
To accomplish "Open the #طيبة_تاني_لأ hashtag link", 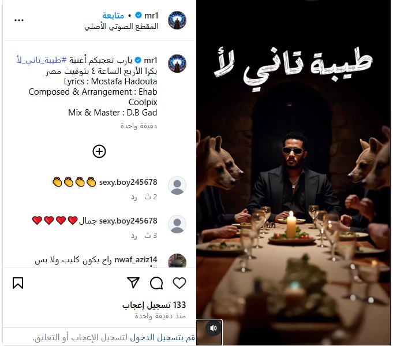I will [42, 60].
